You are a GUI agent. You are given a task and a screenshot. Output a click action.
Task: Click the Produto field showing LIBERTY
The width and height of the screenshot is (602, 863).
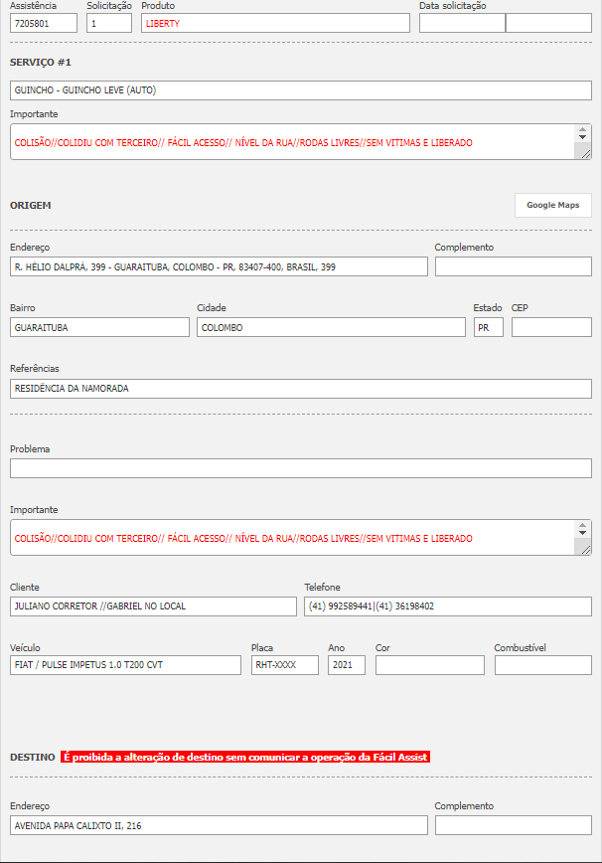coord(274,23)
